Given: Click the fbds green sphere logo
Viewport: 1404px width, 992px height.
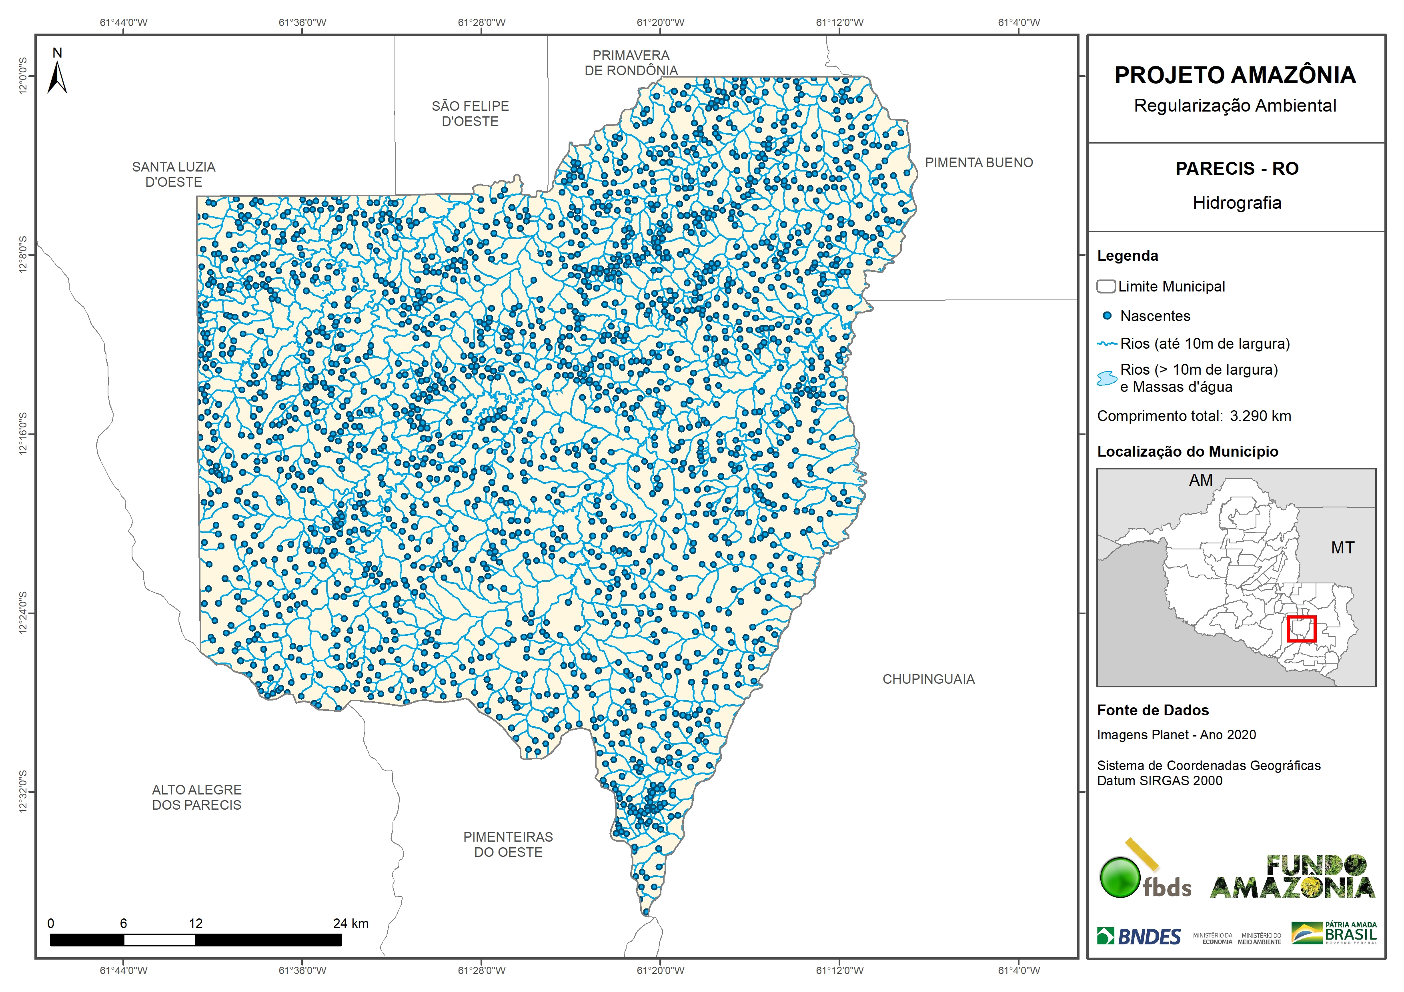Looking at the screenshot, I should tap(1120, 878).
